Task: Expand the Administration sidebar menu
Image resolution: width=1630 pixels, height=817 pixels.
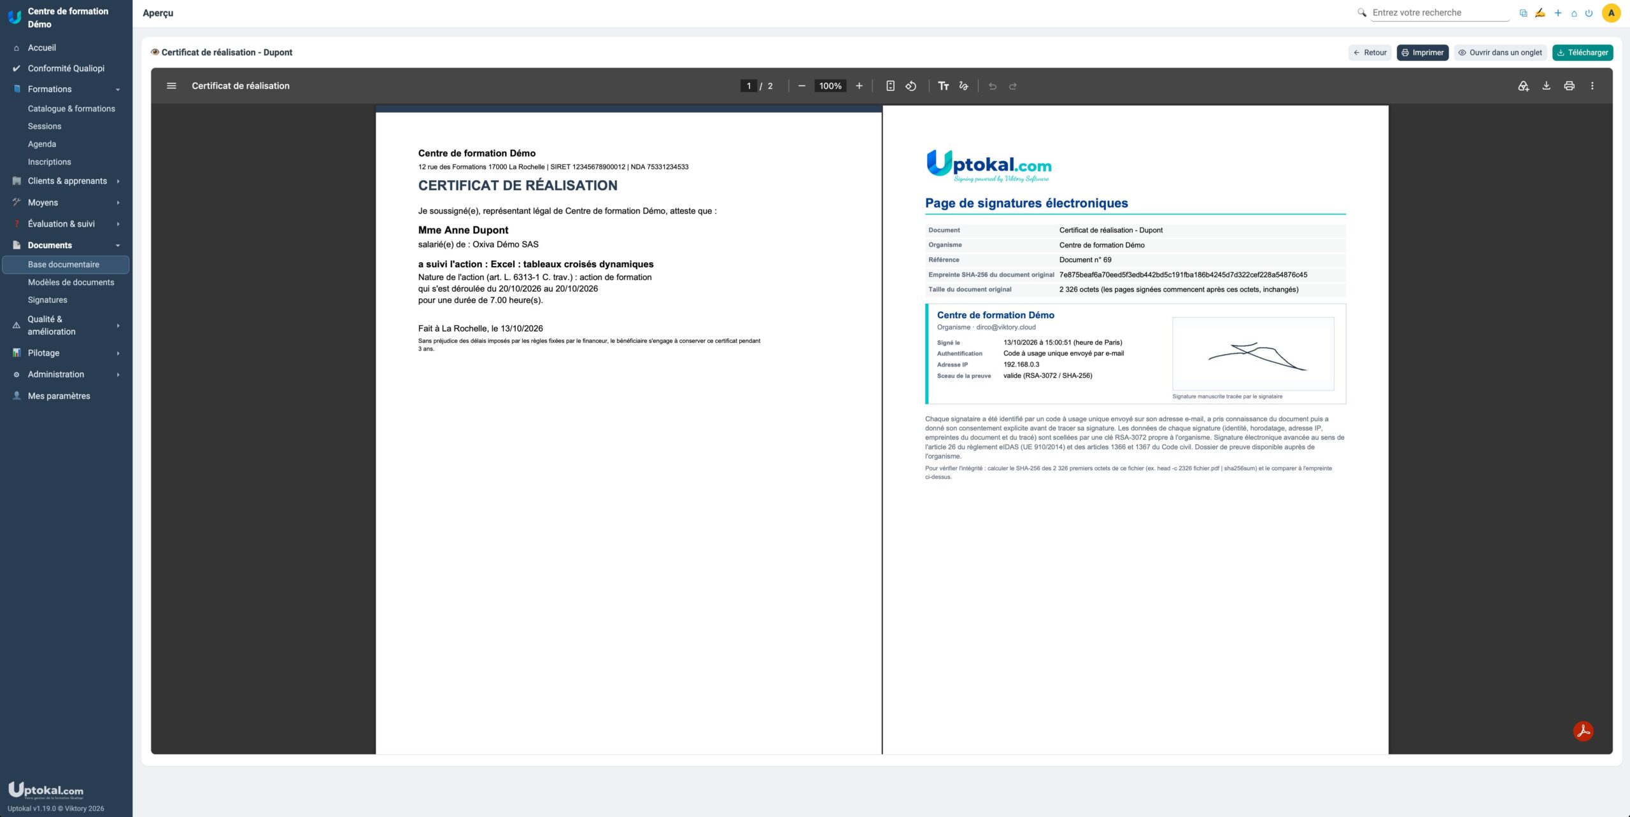Action: (x=66, y=374)
